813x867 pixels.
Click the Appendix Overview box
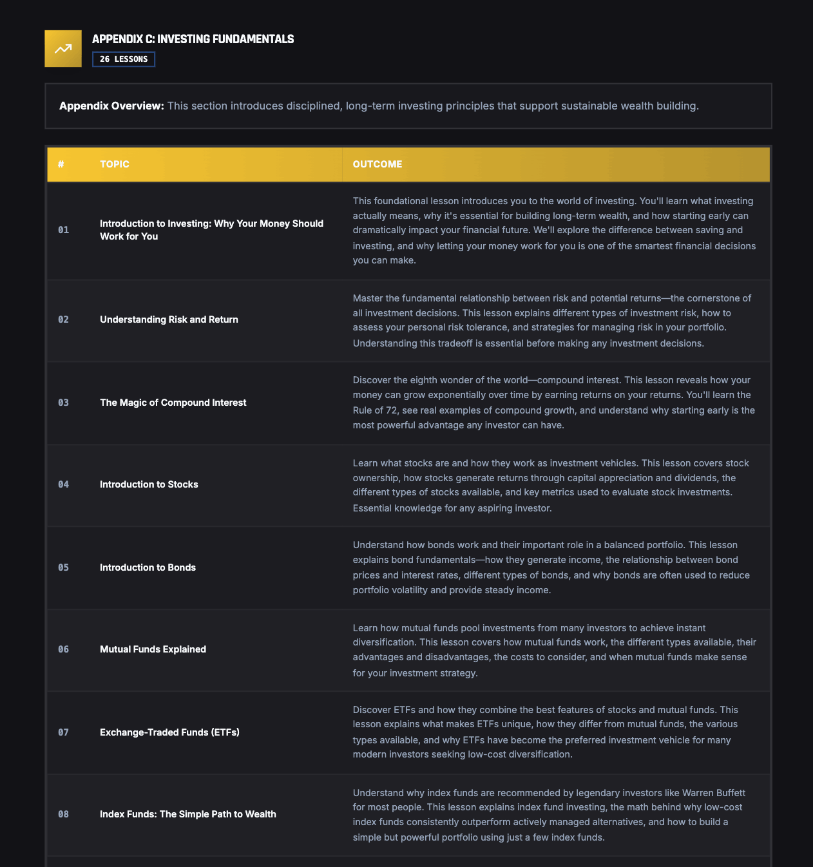(x=408, y=106)
